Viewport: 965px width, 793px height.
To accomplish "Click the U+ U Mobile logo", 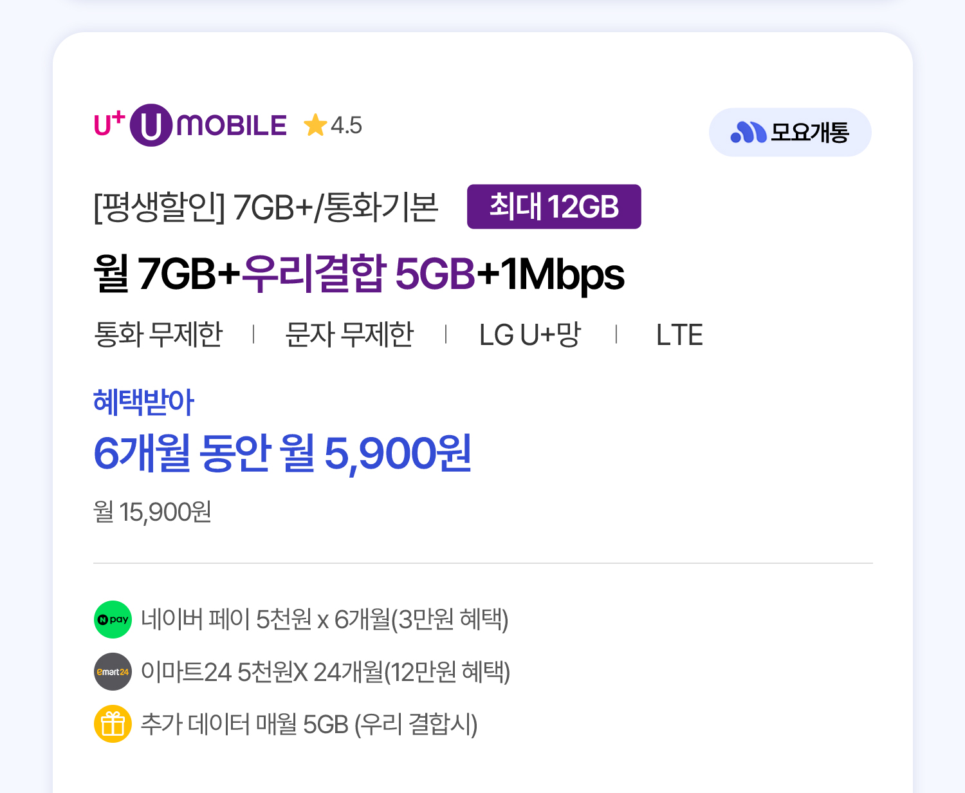I will coord(190,125).
